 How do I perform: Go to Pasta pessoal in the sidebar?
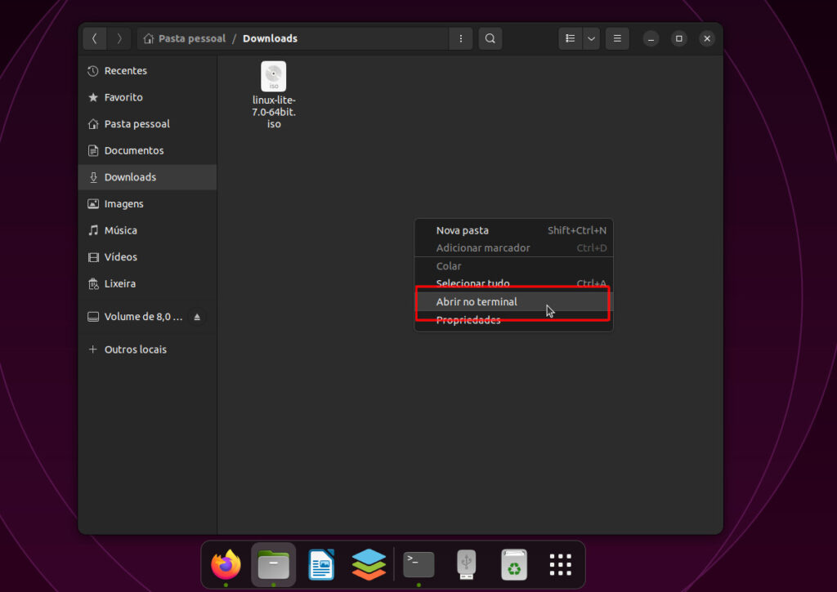click(x=147, y=124)
